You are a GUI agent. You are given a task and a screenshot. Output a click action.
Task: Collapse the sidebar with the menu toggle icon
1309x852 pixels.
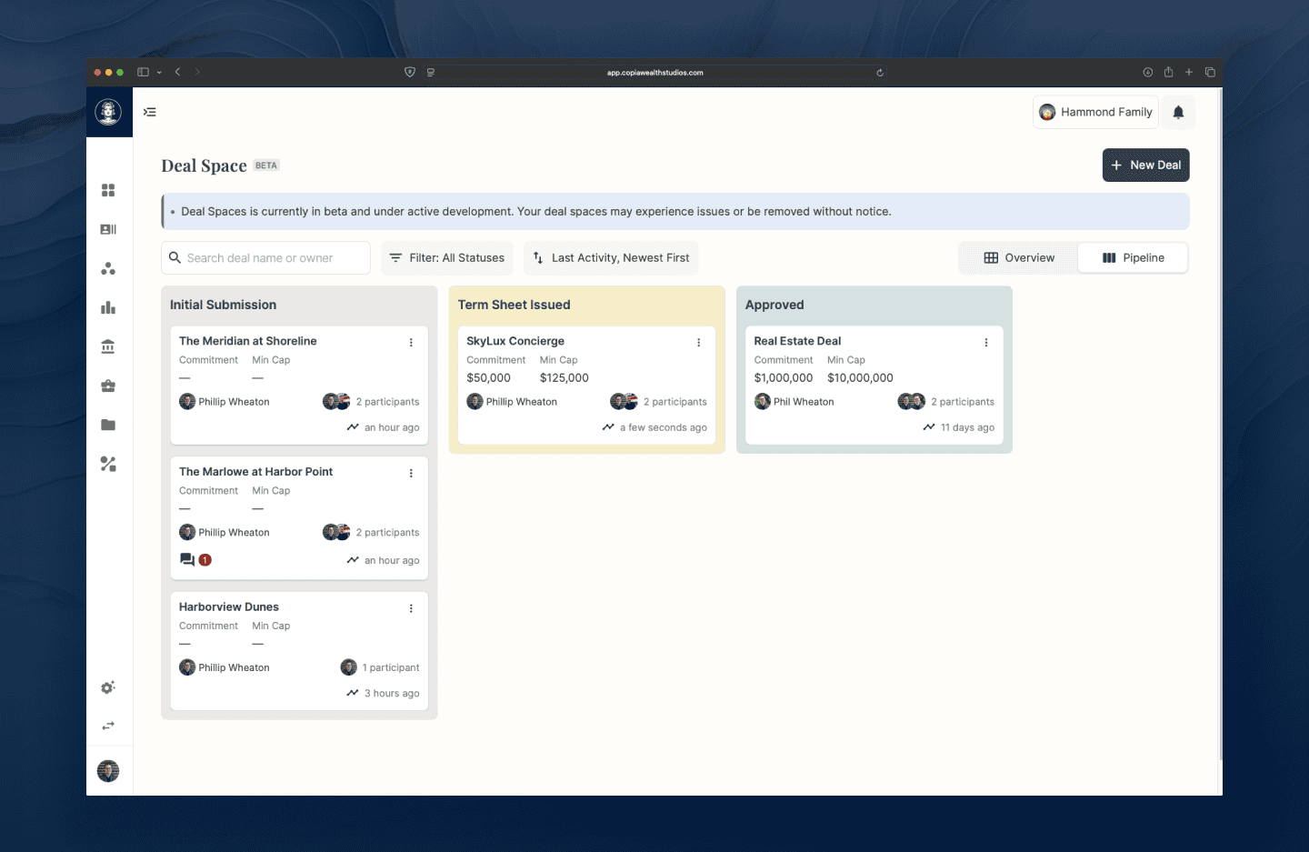click(150, 112)
